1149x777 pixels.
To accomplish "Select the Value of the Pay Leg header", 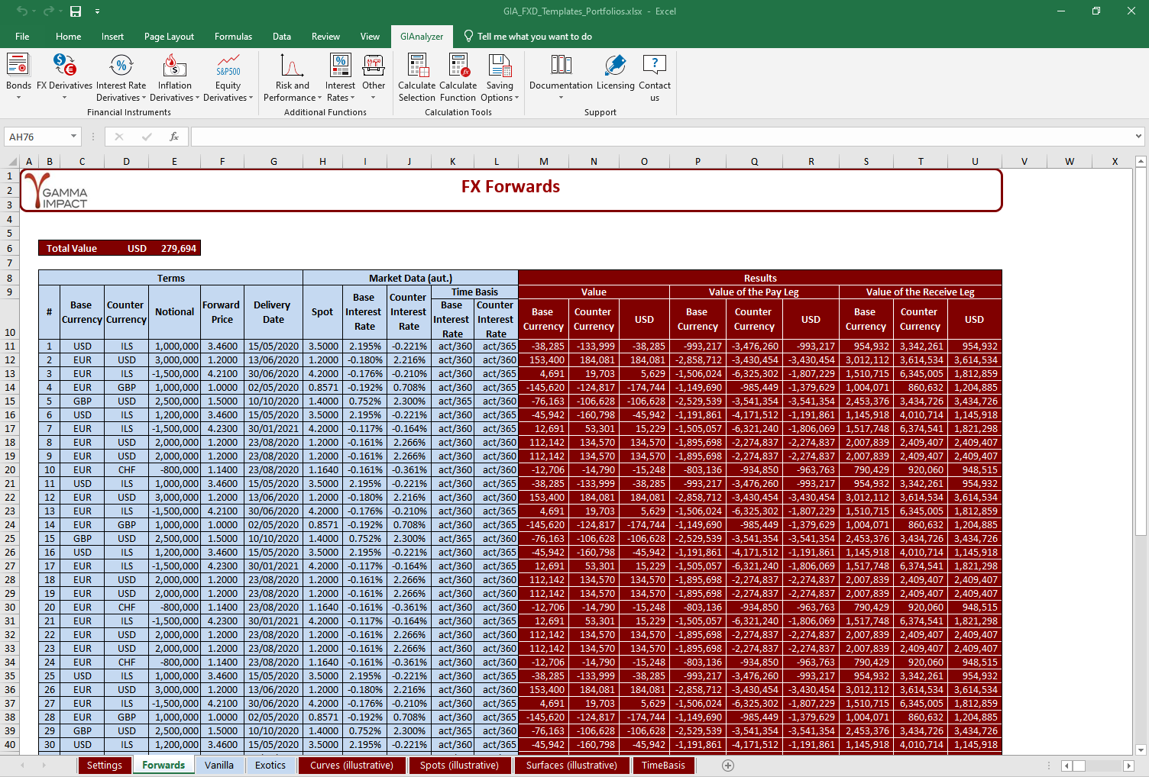I will [x=754, y=292].
